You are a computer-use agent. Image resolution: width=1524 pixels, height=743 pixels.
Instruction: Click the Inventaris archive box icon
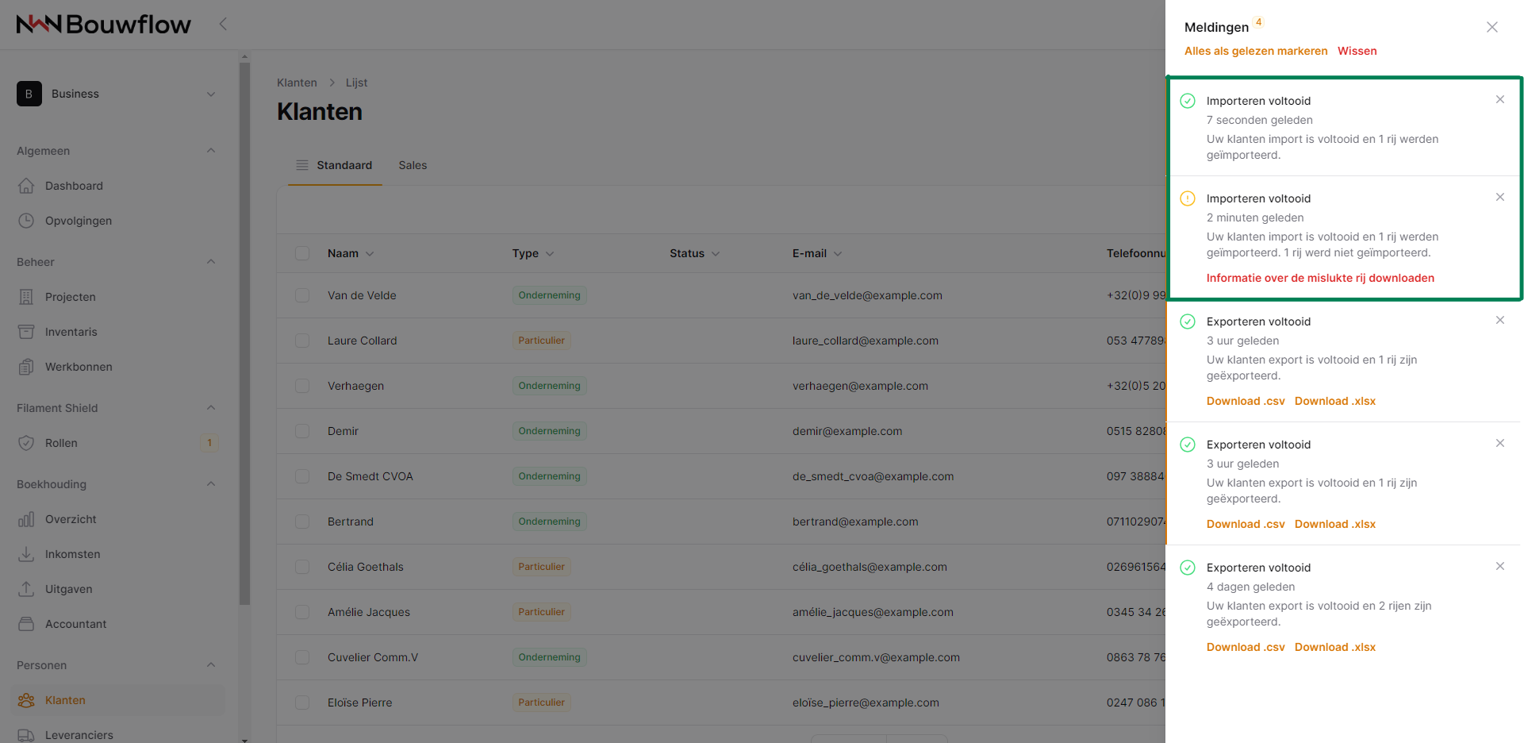click(26, 332)
